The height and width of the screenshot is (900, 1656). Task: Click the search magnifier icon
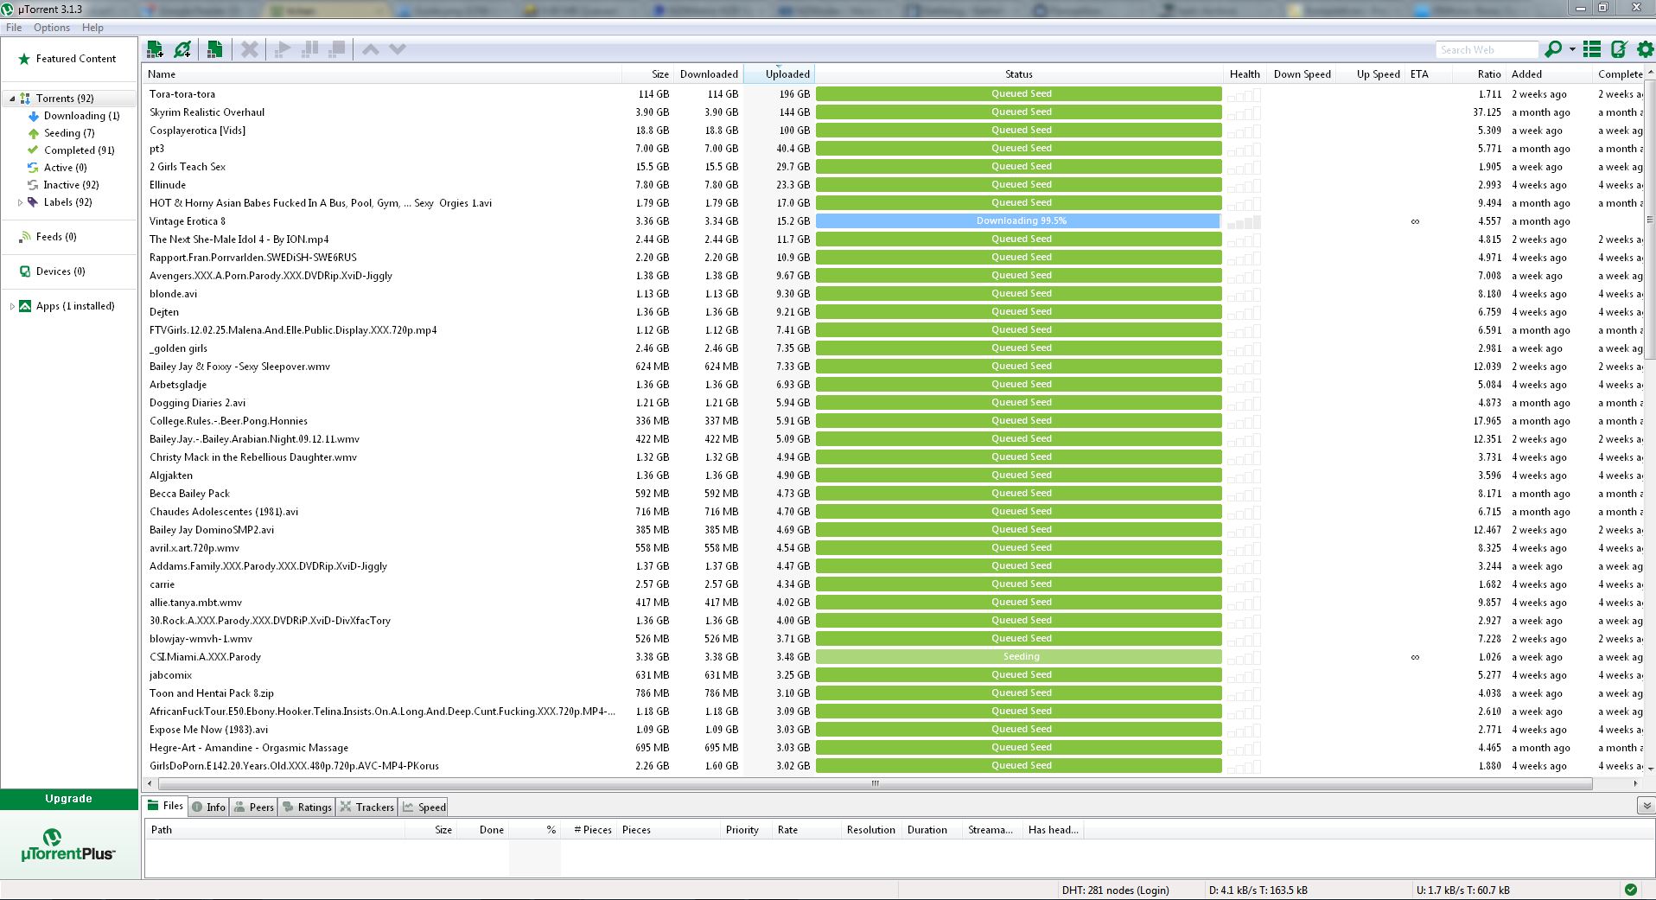(x=1553, y=49)
